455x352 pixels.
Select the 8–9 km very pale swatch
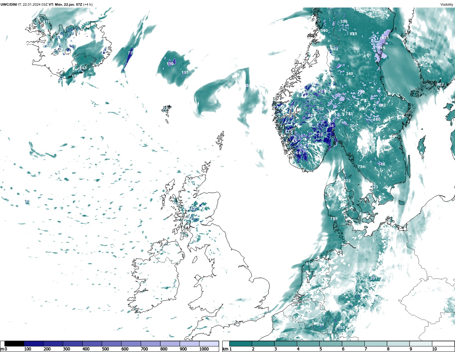[x=398, y=344]
